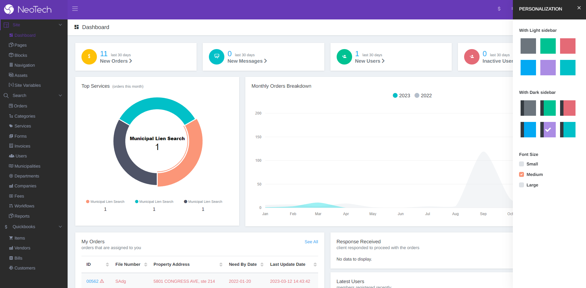Open Vendors menu item
Image resolution: width=586 pixels, height=288 pixels.
22,248
